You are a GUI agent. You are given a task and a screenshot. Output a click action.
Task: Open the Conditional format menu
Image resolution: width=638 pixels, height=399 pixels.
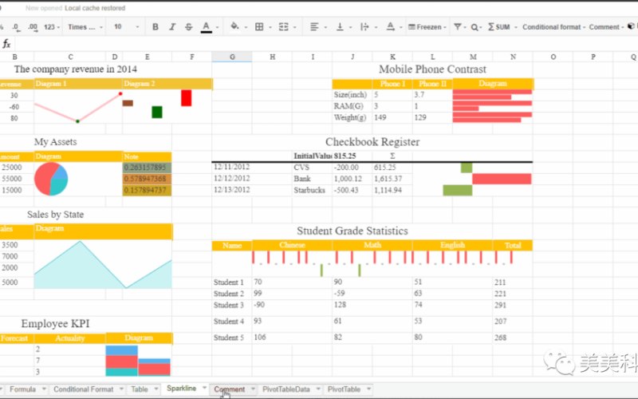coord(553,27)
